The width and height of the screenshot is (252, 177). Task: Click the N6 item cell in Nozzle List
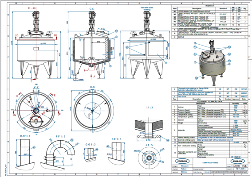(175, 25)
